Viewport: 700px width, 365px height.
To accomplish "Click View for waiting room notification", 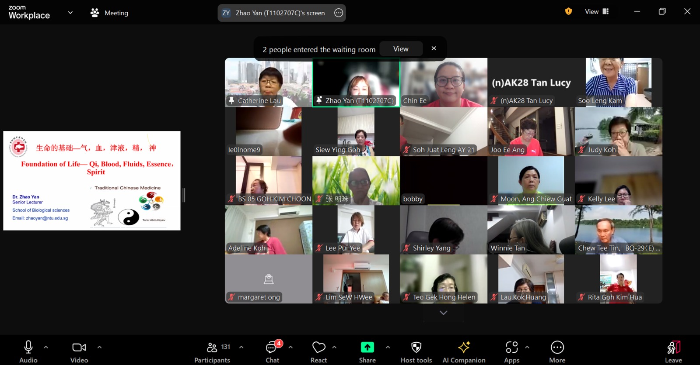I will click(x=401, y=49).
